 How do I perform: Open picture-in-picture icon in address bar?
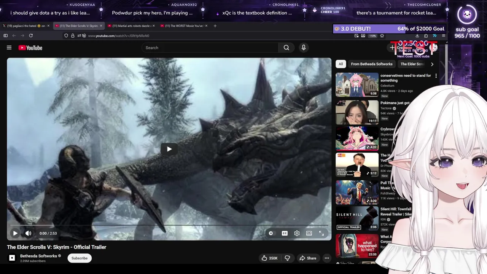(x=356, y=36)
